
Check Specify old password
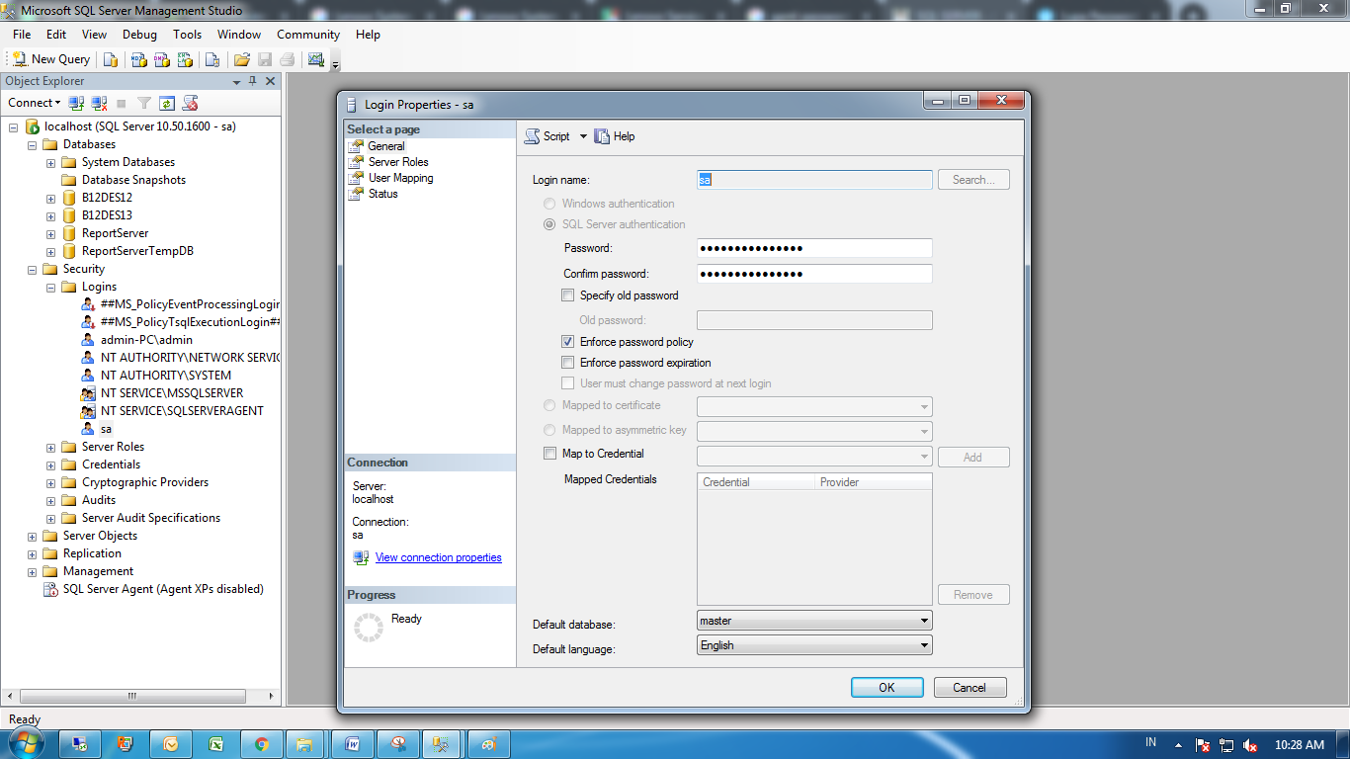[x=567, y=295]
